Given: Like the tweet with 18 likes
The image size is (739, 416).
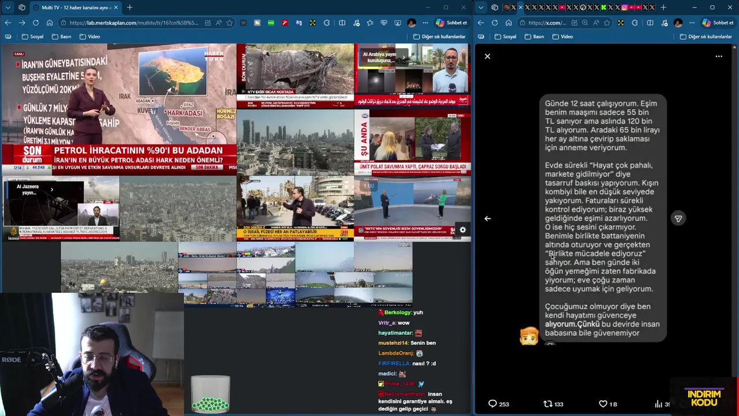Looking at the screenshot, I should click(x=607, y=404).
